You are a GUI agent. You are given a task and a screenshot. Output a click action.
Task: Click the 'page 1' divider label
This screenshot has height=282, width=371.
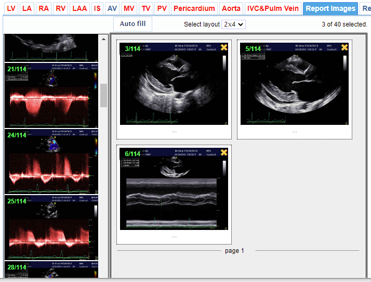tap(234, 251)
